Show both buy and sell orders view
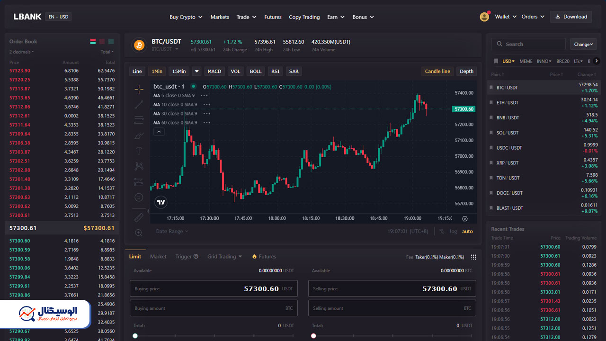606x341 pixels. 93,42
